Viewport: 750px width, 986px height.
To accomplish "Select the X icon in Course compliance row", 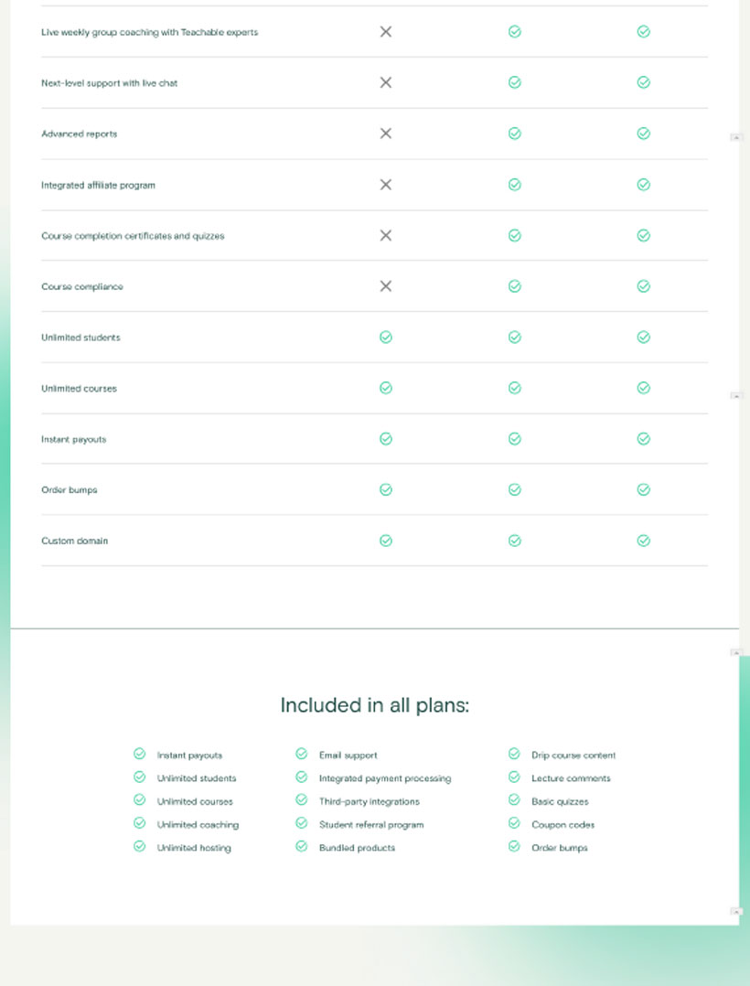I will click(386, 286).
